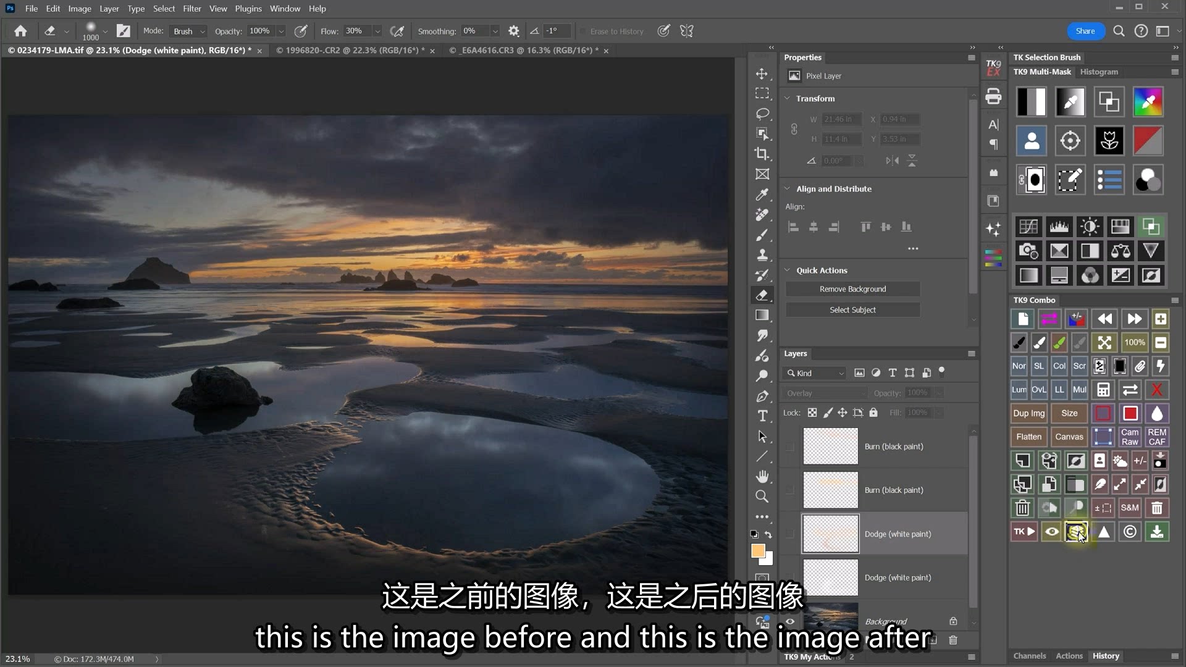Hide the Background layer
The image size is (1186, 667).
[x=790, y=621]
